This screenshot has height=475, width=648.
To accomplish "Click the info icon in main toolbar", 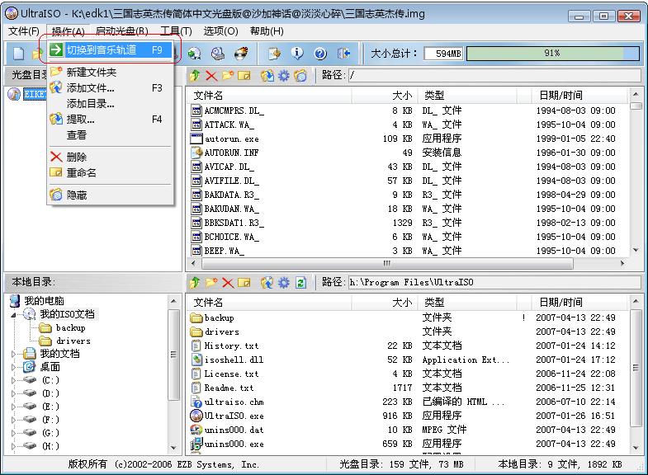I will click(297, 54).
